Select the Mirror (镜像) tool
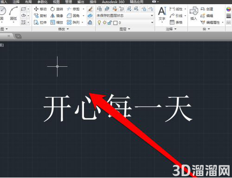The height and width of the screenshot is (178, 232). pyautogui.click(x=57, y=16)
